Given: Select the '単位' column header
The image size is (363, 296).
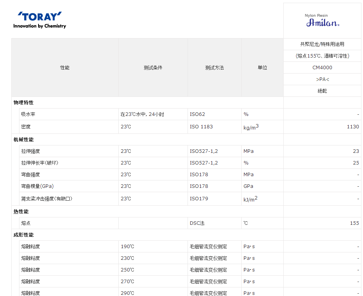Looking at the screenshot, I should pos(262,68).
